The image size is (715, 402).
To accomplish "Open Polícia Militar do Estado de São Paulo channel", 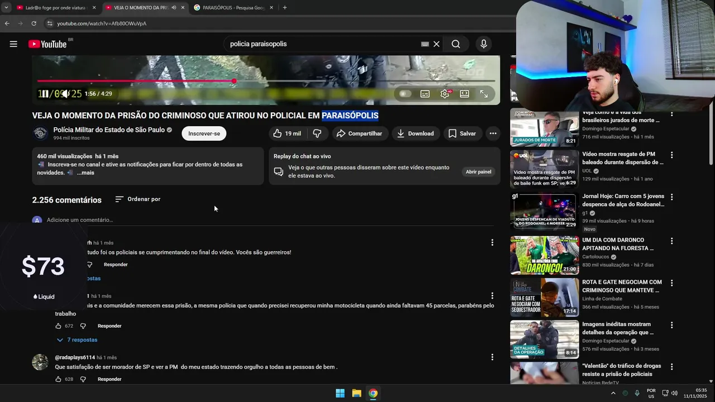I will tap(109, 130).
